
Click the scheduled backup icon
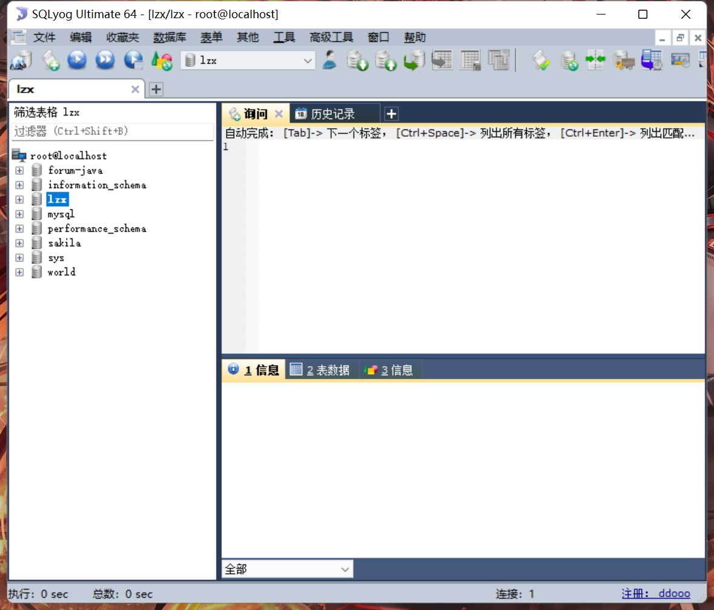[x=652, y=60]
